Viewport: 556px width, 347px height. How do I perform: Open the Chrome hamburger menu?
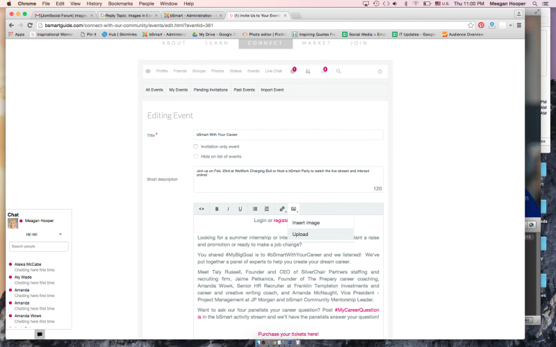click(518, 25)
